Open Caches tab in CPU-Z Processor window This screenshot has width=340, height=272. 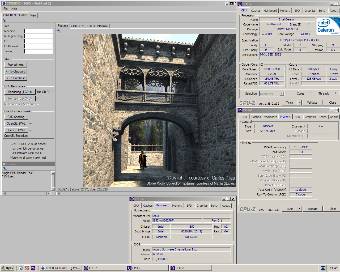pyautogui.click(x=256, y=11)
